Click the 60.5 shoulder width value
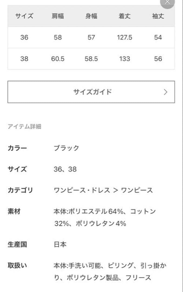The image size is (183, 292). tap(58, 59)
